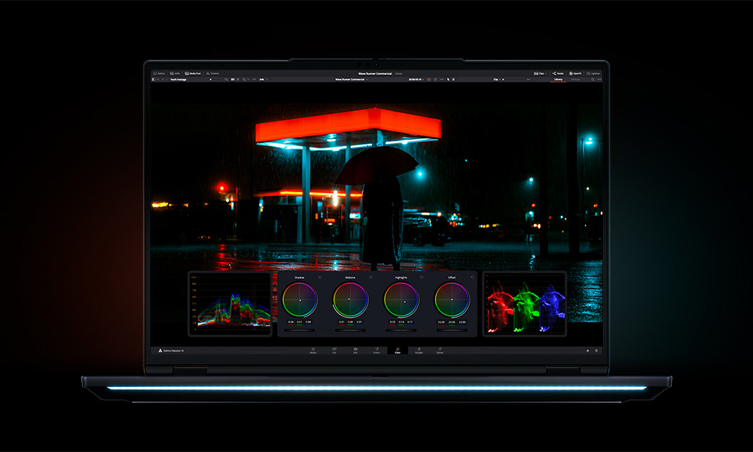Click the Shadow red value -0.06
This screenshot has height=452, width=753.
[291, 322]
